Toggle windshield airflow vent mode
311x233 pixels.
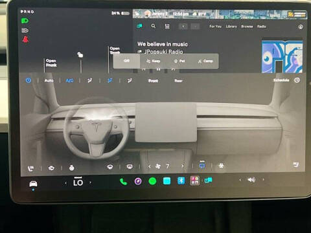click(89, 80)
